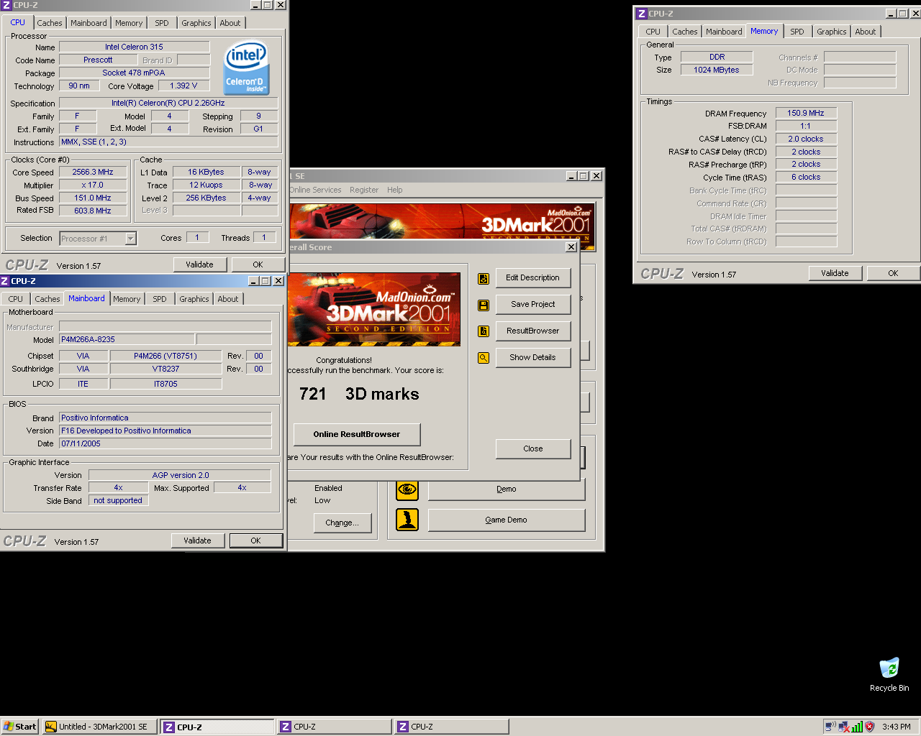Image resolution: width=921 pixels, height=736 pixels.
Task: Click Specification Intel(R) Celeron(R) CPU 2.26GHz
Action: coord(168,103)
